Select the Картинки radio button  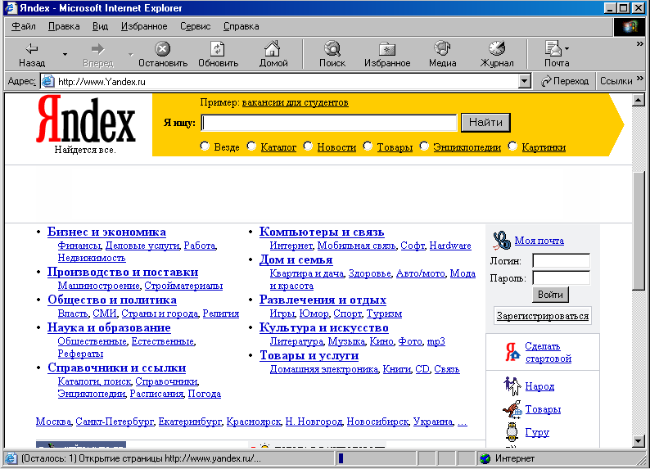(512, 146)
